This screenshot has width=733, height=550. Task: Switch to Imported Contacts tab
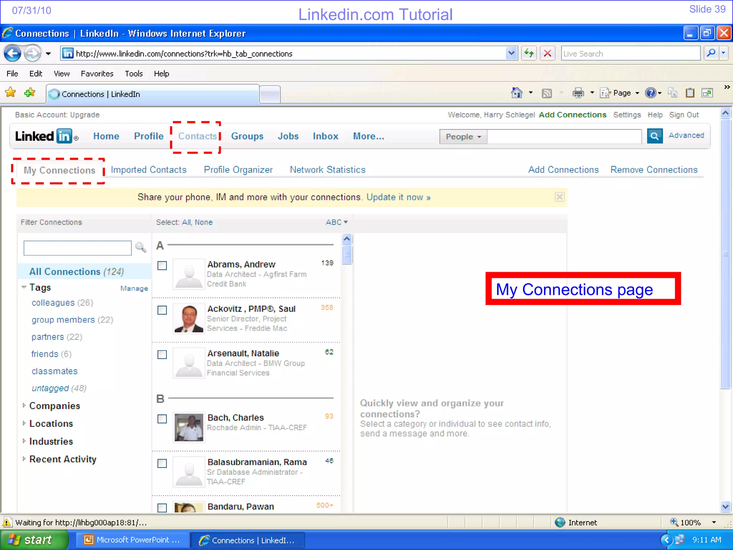[x=149, y=170]
